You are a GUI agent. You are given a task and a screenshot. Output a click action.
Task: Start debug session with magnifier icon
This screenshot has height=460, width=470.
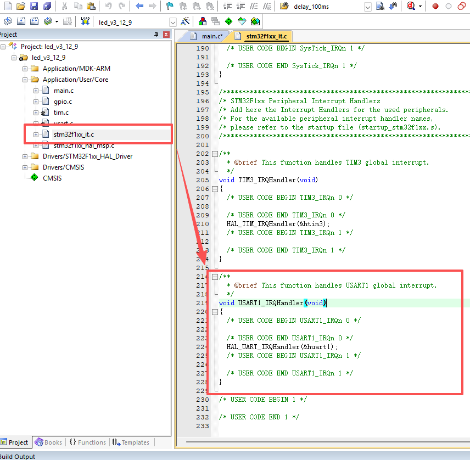[411, 6]
